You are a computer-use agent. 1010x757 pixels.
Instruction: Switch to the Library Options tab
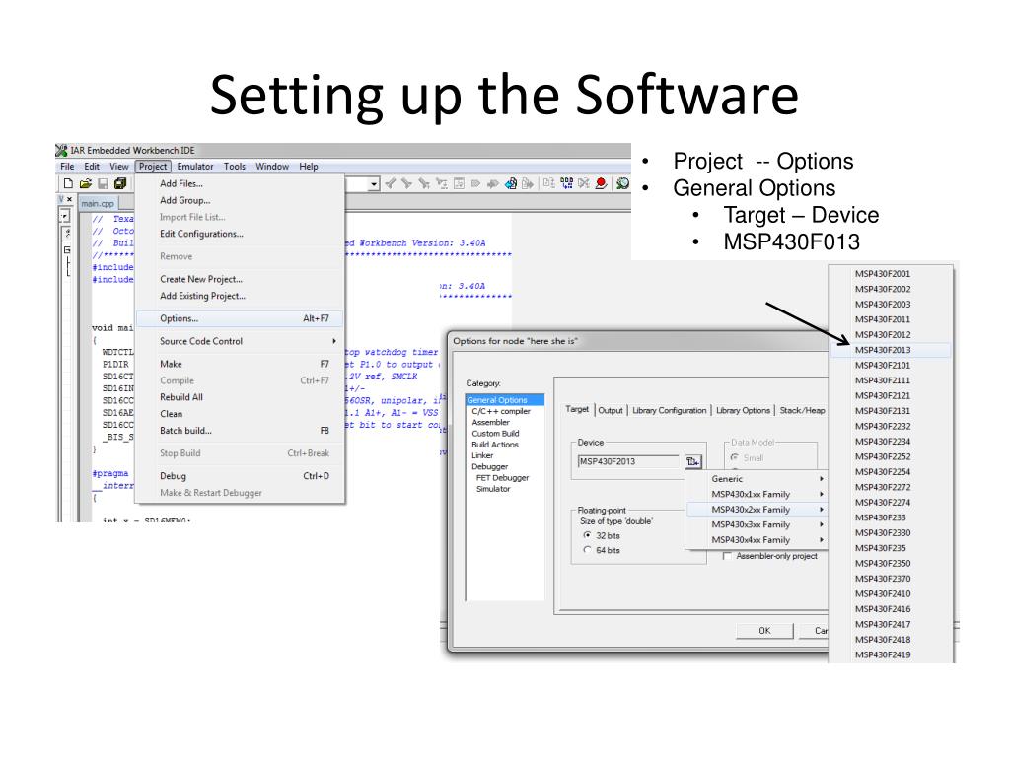743,410
